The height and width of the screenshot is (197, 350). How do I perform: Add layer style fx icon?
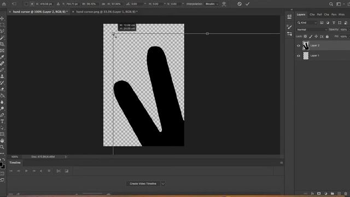[312, 194]
